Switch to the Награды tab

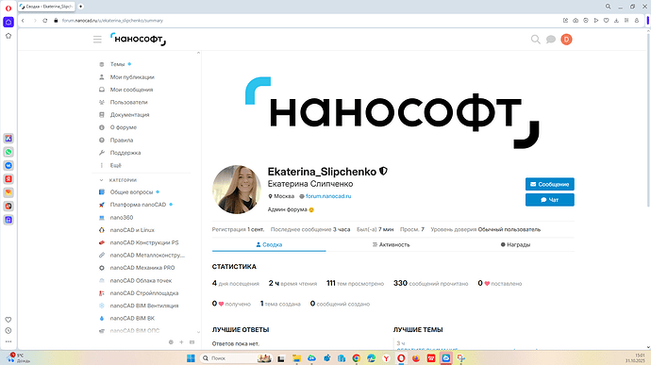pyautogui.click(x=515, y=244)
